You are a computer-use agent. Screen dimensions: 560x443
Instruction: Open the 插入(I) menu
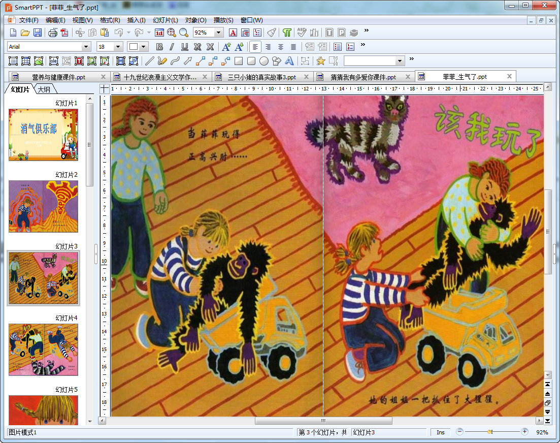[x=136, y=20]
